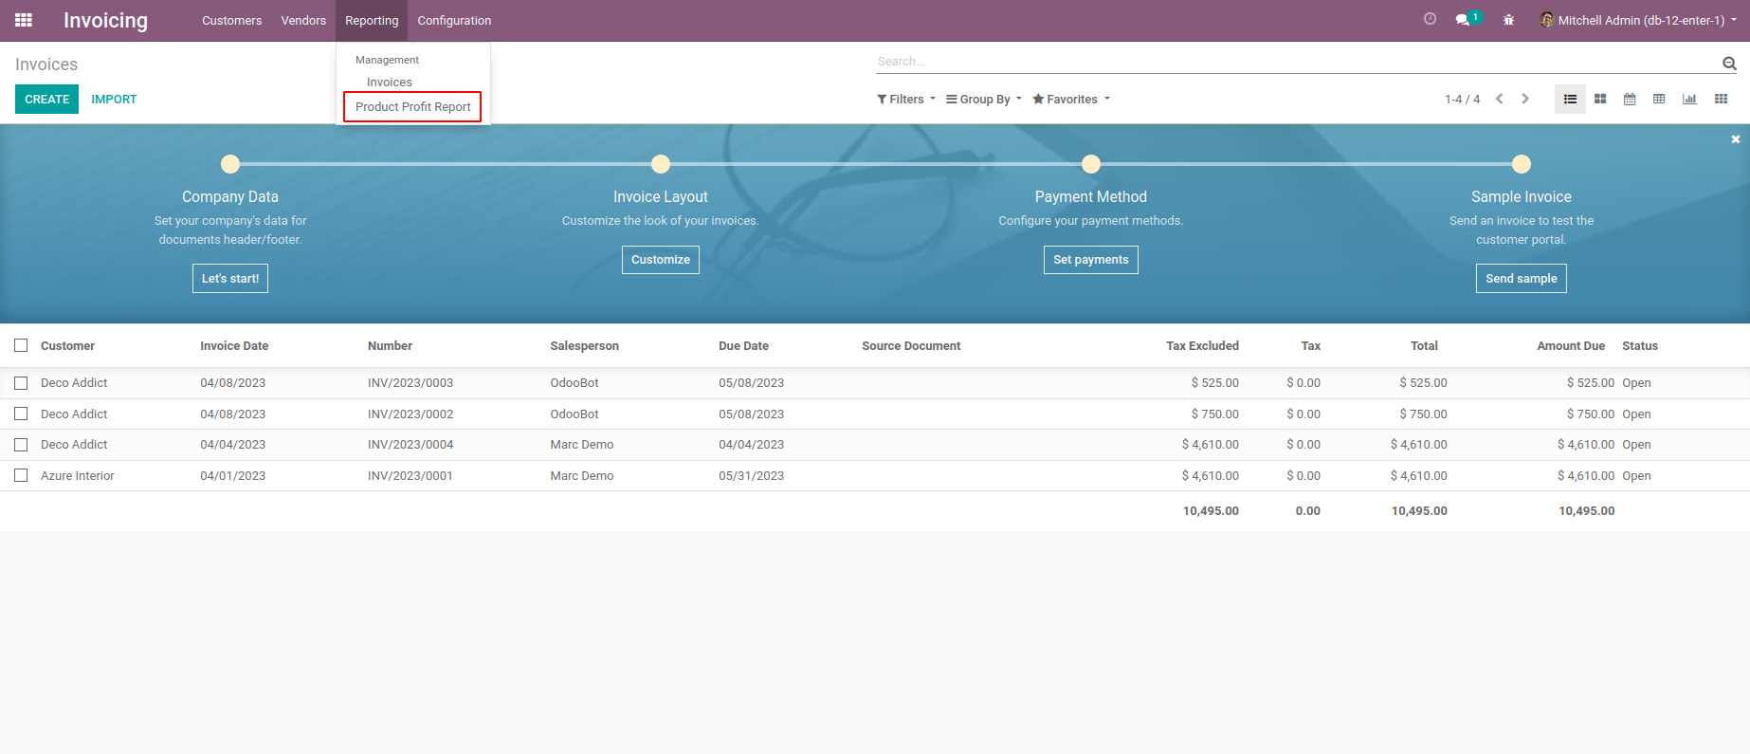
Task: Open the debug bug icon
Action: tap(1508, 20)
